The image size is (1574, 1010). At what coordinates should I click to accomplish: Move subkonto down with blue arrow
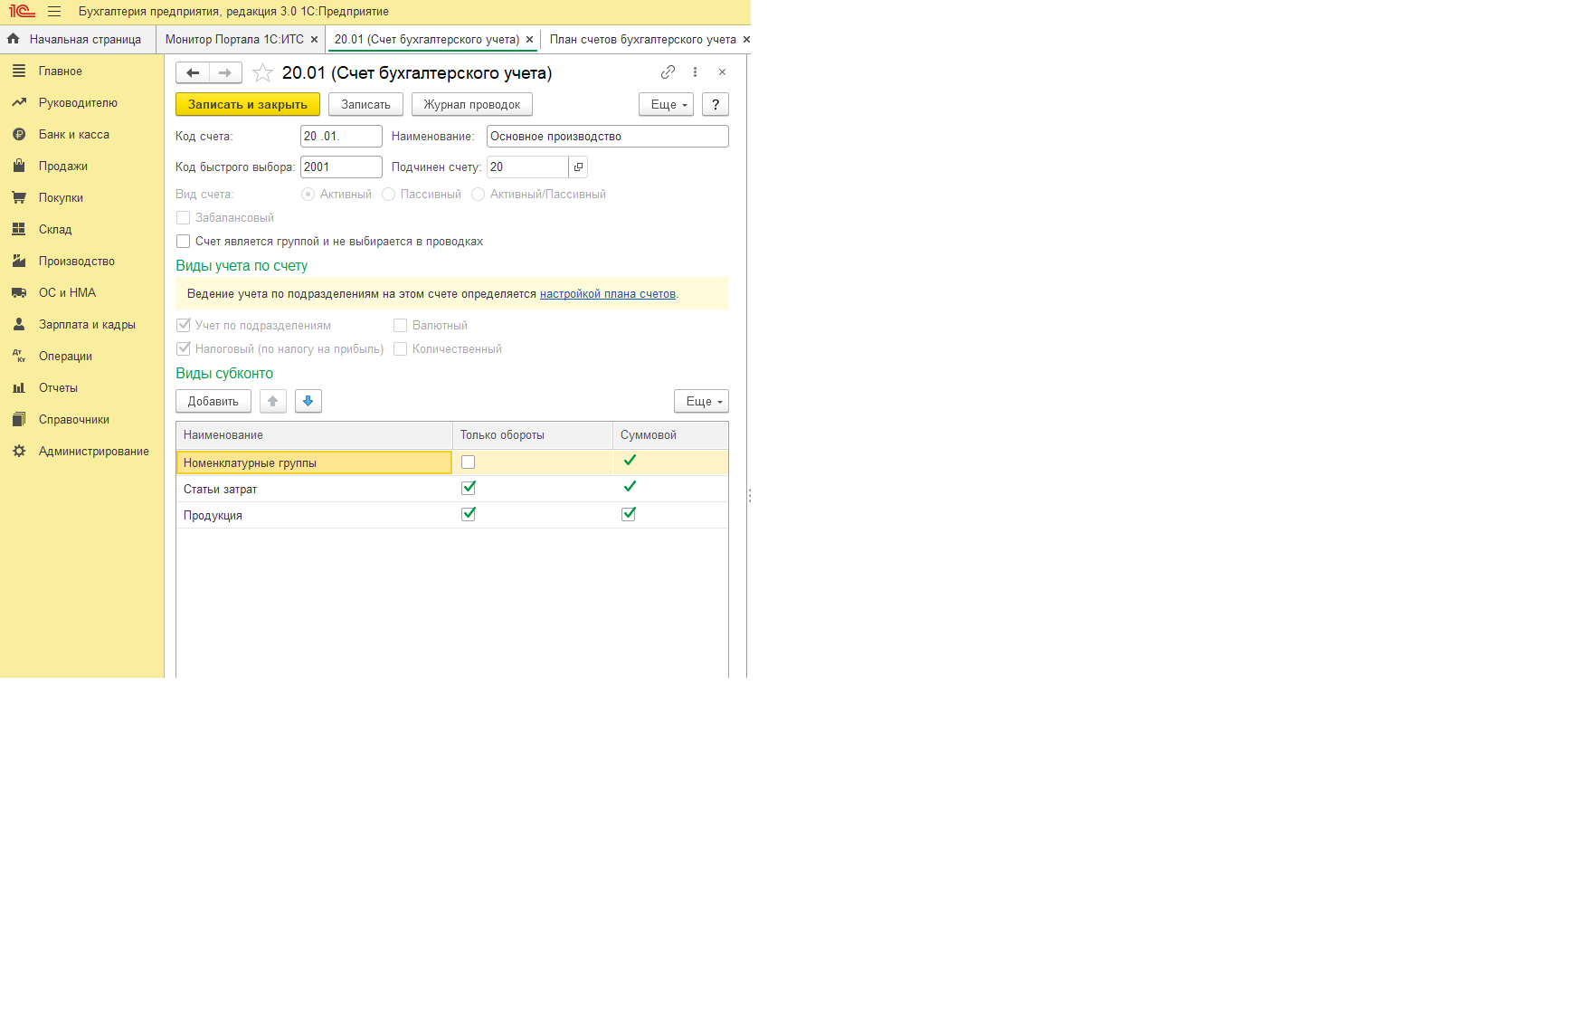pos(308,402)
